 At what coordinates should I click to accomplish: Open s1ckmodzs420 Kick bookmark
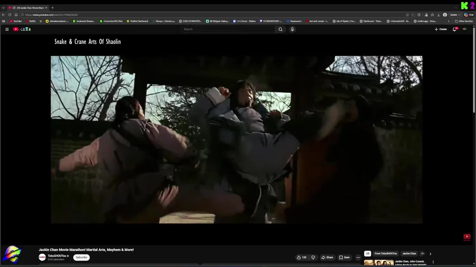click(x=111, y=21)
